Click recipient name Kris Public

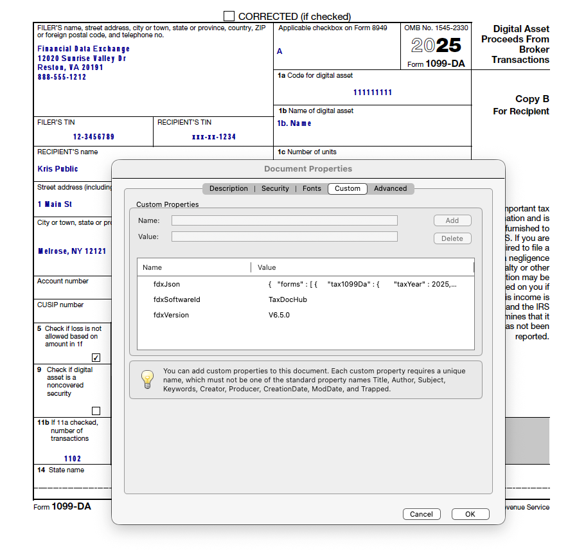(58, 169)
